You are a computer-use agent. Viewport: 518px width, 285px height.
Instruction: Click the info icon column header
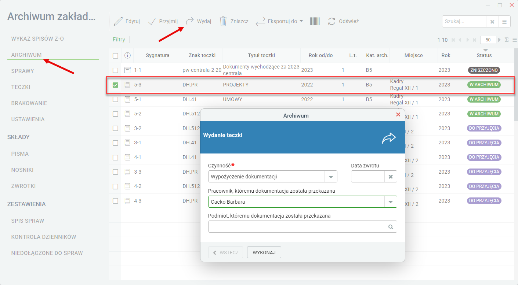click(127, 56)
